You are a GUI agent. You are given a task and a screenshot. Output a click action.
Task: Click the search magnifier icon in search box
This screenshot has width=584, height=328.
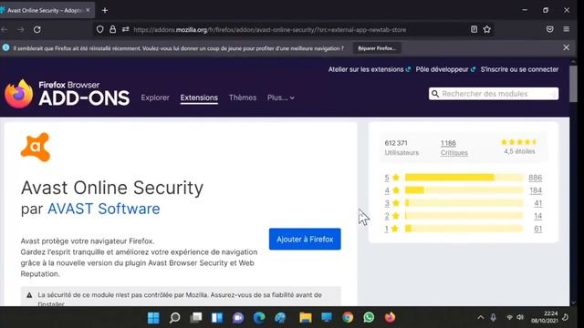coord(435,94)
